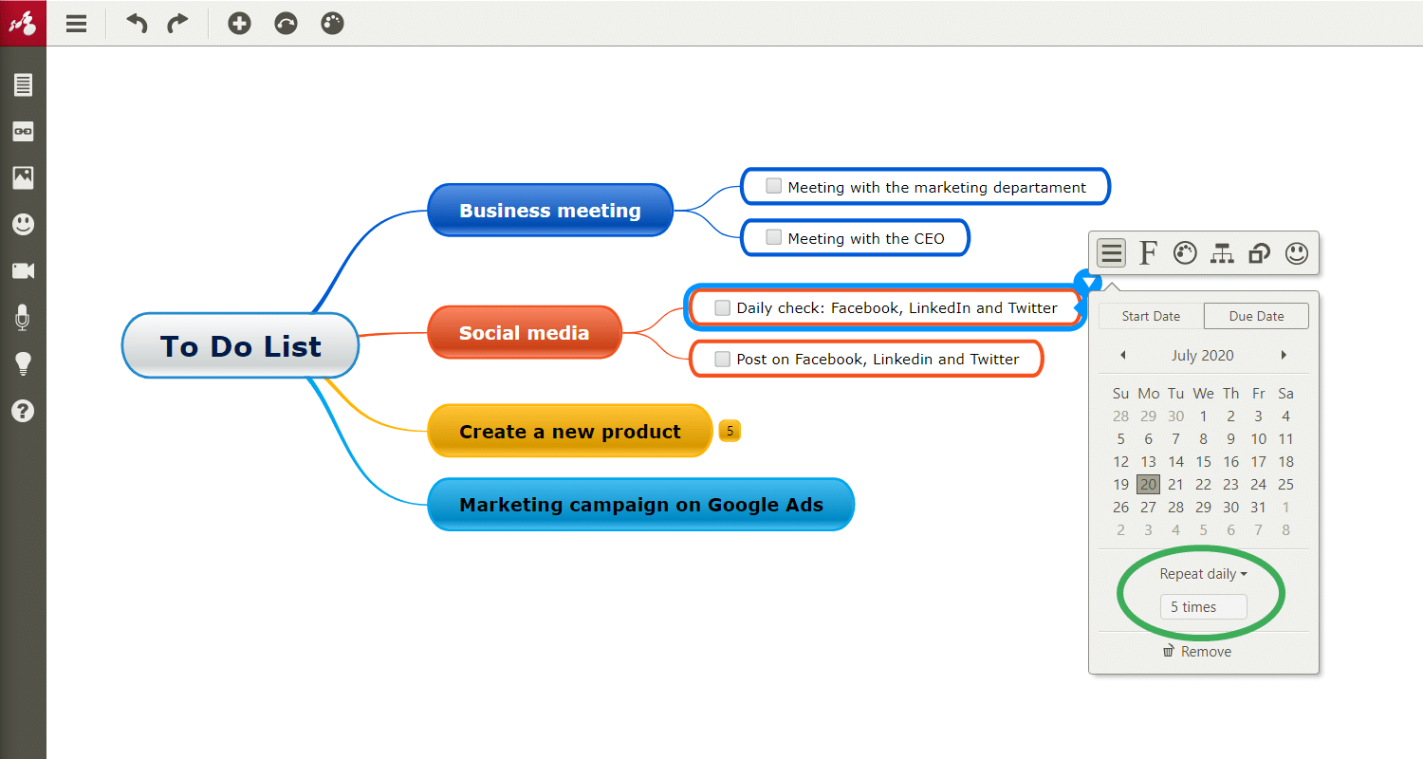1423x759 pixels.
Task: Click the trash Remove button in date panel
Action: (x=1197, y=651)
